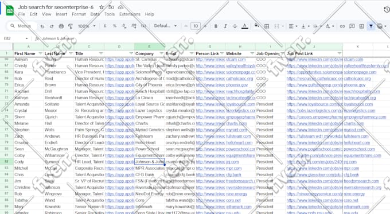Open filter on Website header
The image size is (390, 214).
click(252, 53)
